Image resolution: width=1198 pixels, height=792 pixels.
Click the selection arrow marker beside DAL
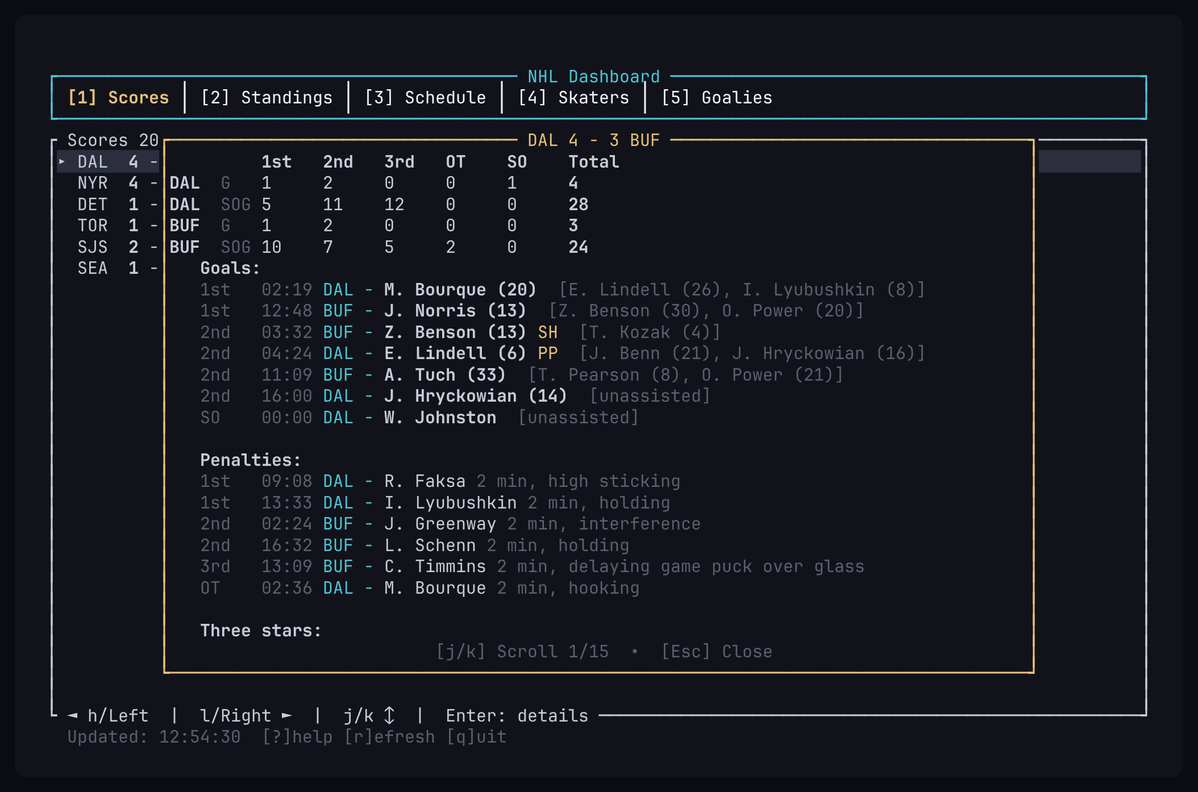pos(62,162)
